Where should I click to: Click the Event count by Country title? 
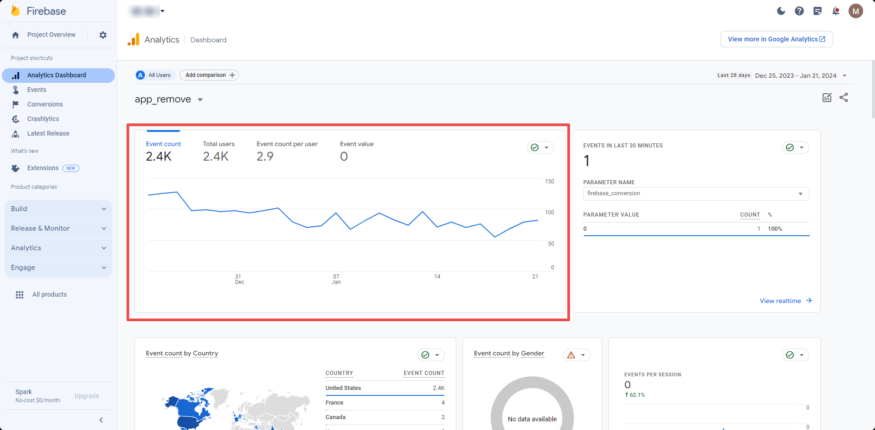coord(182,354)
